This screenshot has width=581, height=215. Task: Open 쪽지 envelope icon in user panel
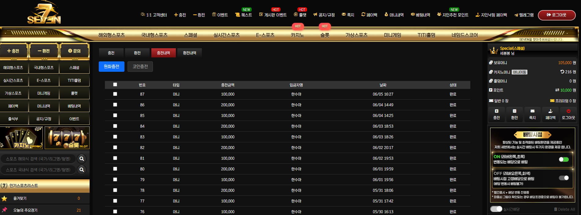coord(532,111)
